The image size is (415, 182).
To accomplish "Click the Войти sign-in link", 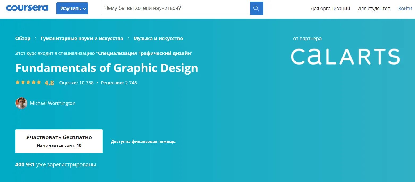I will point(405,9).
